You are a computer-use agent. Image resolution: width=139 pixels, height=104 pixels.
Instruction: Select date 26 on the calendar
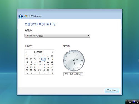coord(27,70)
